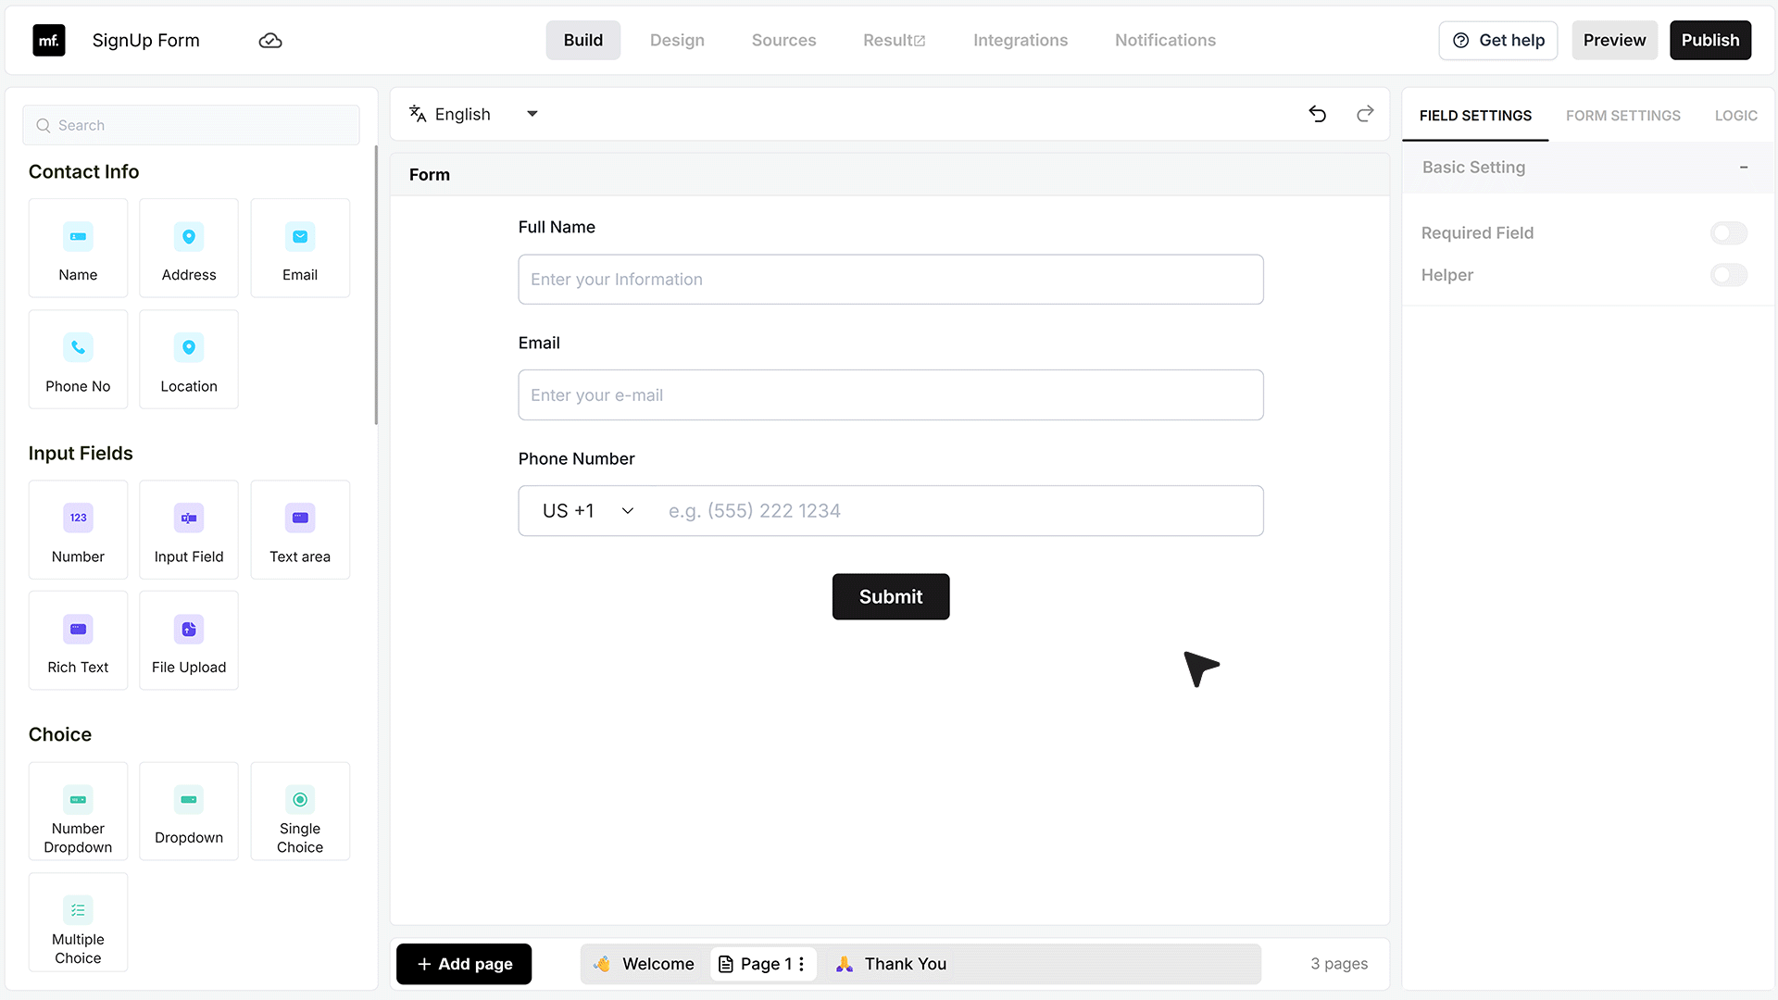Screen dimensions: 1778x1000
Task: Toggle the Required Field switch
Action: pyautogui.click(x=1729, y=233)
